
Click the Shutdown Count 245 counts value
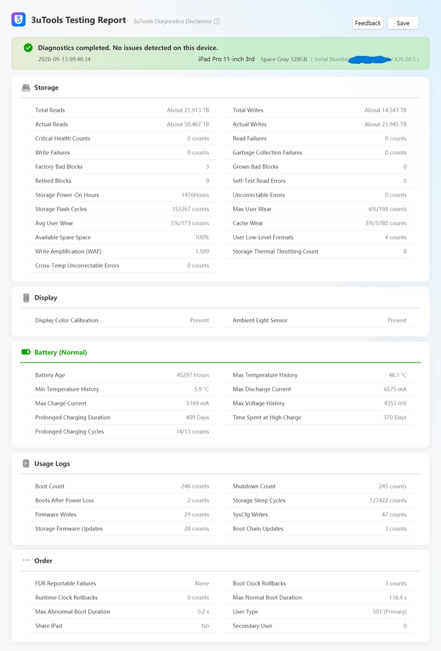[392, 486]
